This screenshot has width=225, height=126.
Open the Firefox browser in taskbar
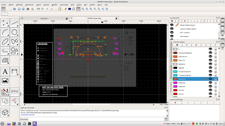14,124
